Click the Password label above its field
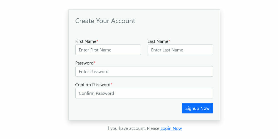 (84, 63)
